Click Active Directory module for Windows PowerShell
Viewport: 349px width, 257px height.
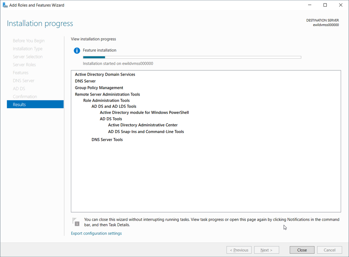(x=144, y=113)
